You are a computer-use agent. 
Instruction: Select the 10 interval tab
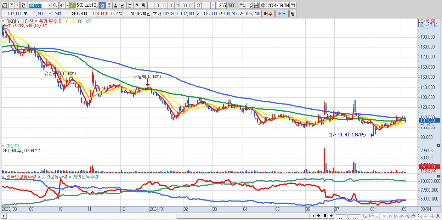pos(171,5)
